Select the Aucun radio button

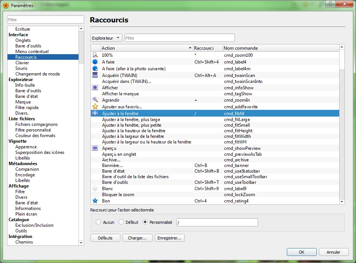98,222
